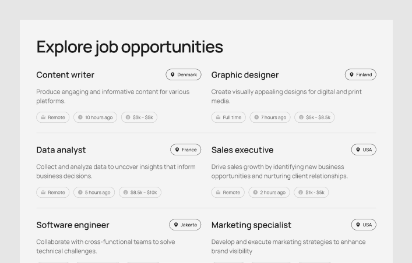The height and width of the screenshot is (263, 412).
Task: Click the location pin icon in France tag
Action: pos(177,150)
